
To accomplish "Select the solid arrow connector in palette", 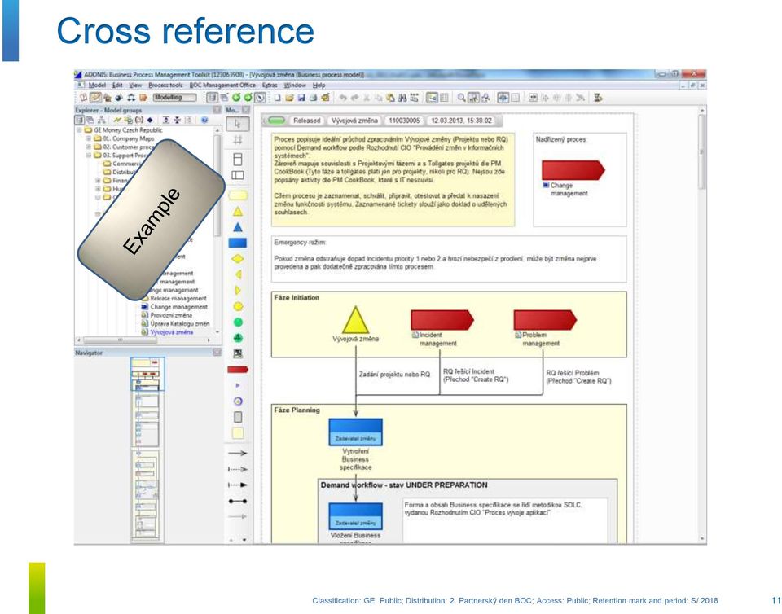I will [238, 453].
